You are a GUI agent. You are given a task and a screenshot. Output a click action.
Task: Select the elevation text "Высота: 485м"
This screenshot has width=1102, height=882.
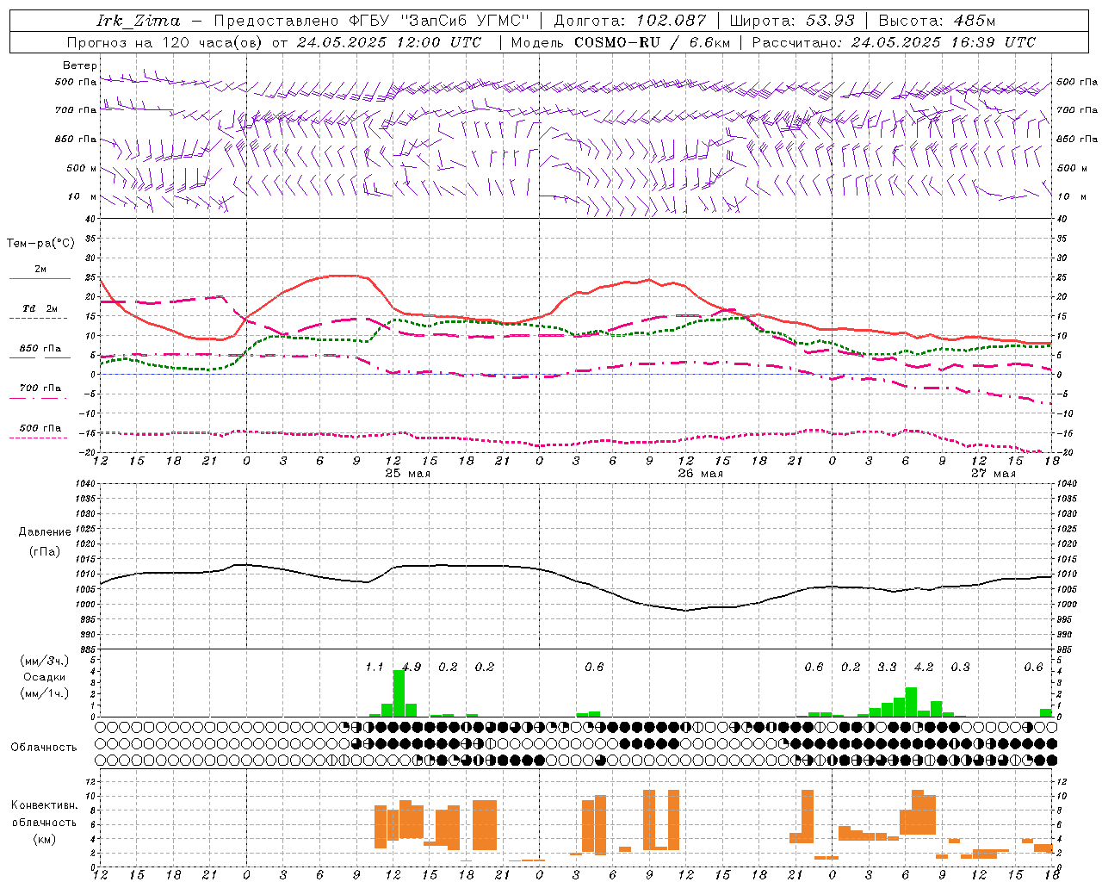(937, 21)
